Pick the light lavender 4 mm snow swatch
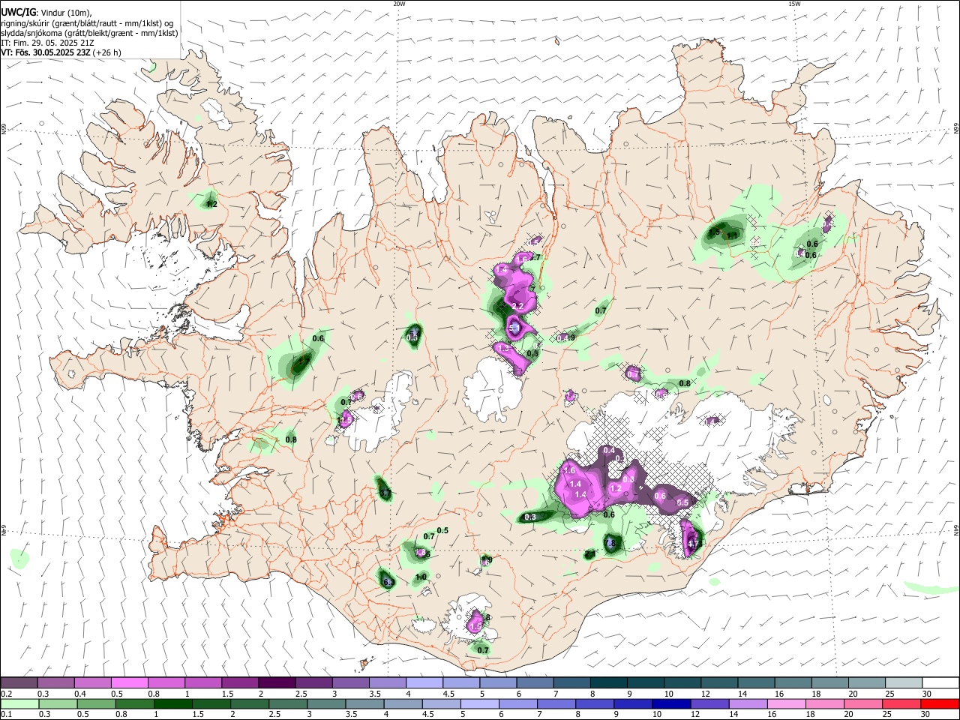960x720 pixels. (x=423, y=682)
